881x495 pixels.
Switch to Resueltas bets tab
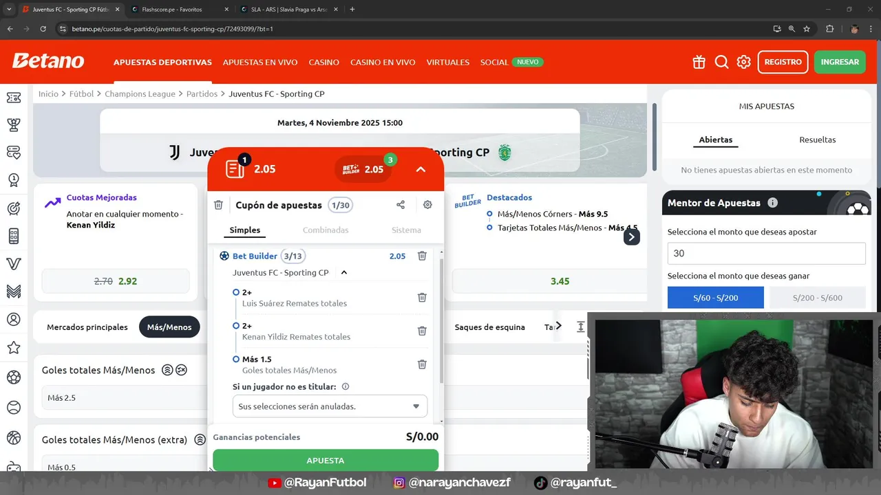pos(817,140)
